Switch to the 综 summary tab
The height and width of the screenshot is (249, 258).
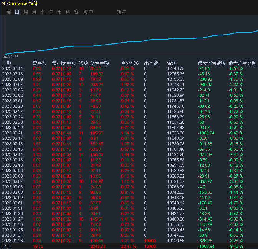8,12
